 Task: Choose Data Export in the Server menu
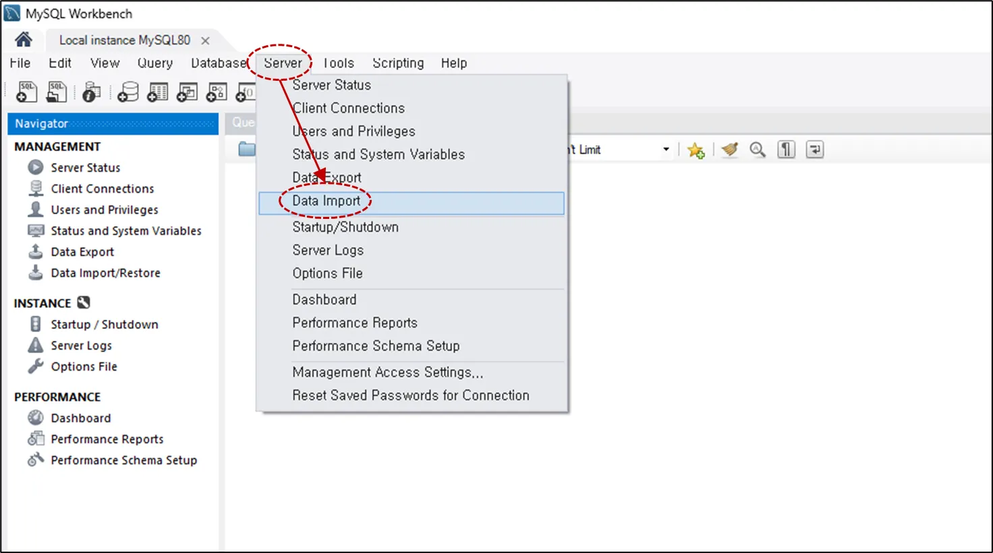(412, 177)
